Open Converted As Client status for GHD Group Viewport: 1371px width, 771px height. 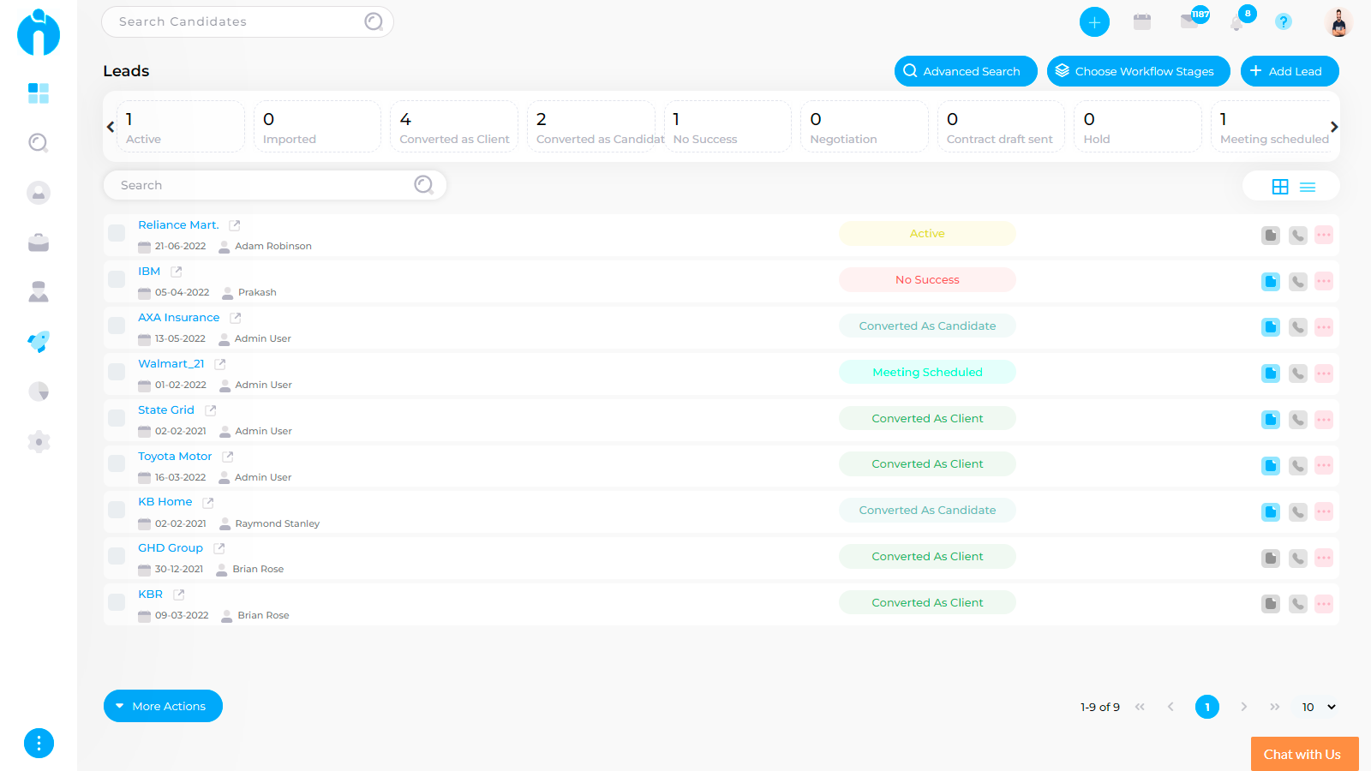[x=927, y=557]
